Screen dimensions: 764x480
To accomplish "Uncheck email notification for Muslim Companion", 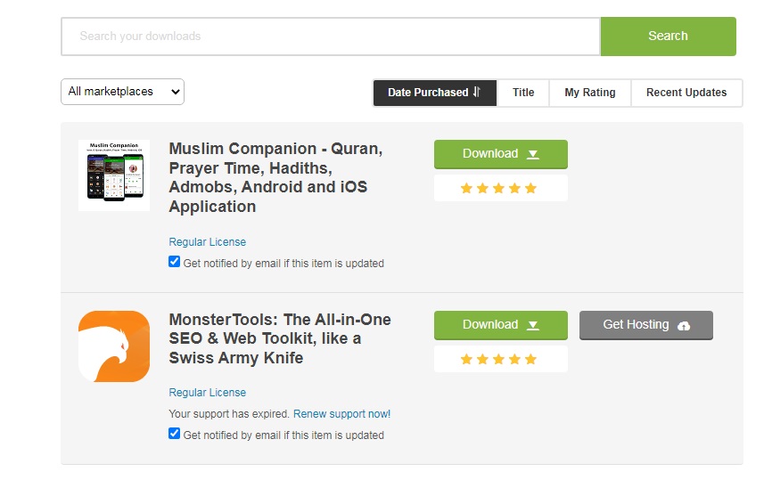I will 174,262.
